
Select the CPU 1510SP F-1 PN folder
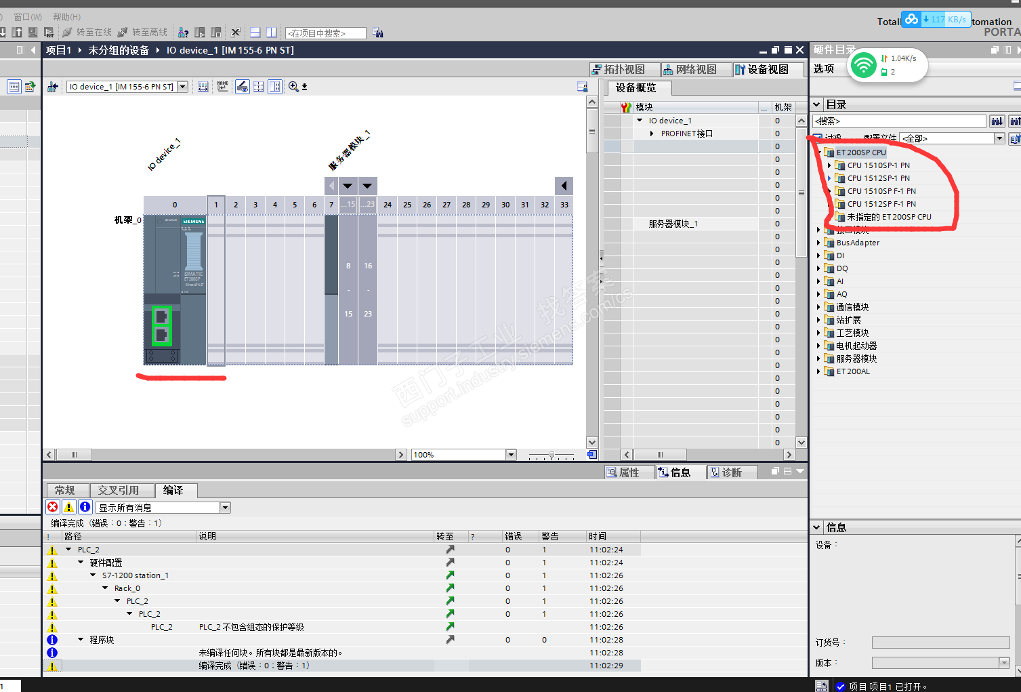[x=881, y=191]
